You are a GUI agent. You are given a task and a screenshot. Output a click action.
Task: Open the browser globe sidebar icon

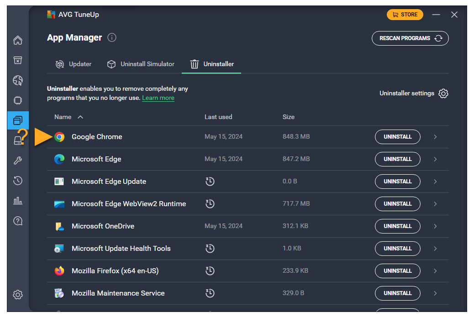pyautogui.click(x=18, y=81)
